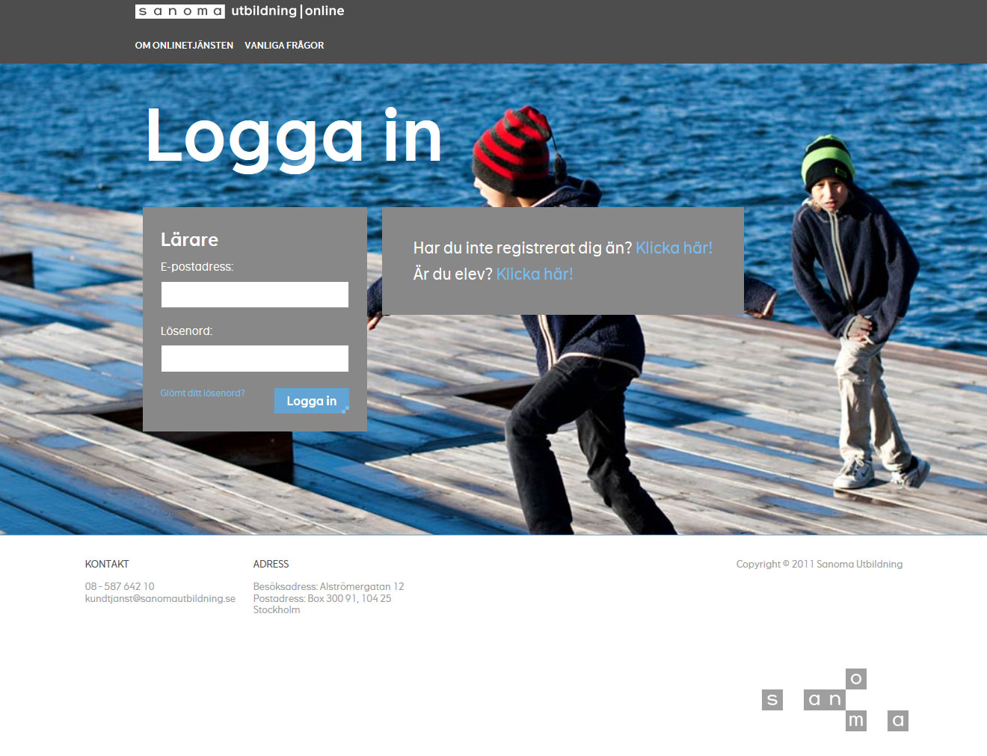Viewport: 987px width, 756px height.
Task: Click the blue Logga in button
Action: 312,401
